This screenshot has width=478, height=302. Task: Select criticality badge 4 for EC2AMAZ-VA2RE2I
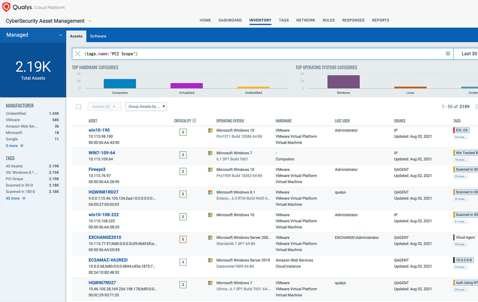pyautogui.click(x=183, y=262)
